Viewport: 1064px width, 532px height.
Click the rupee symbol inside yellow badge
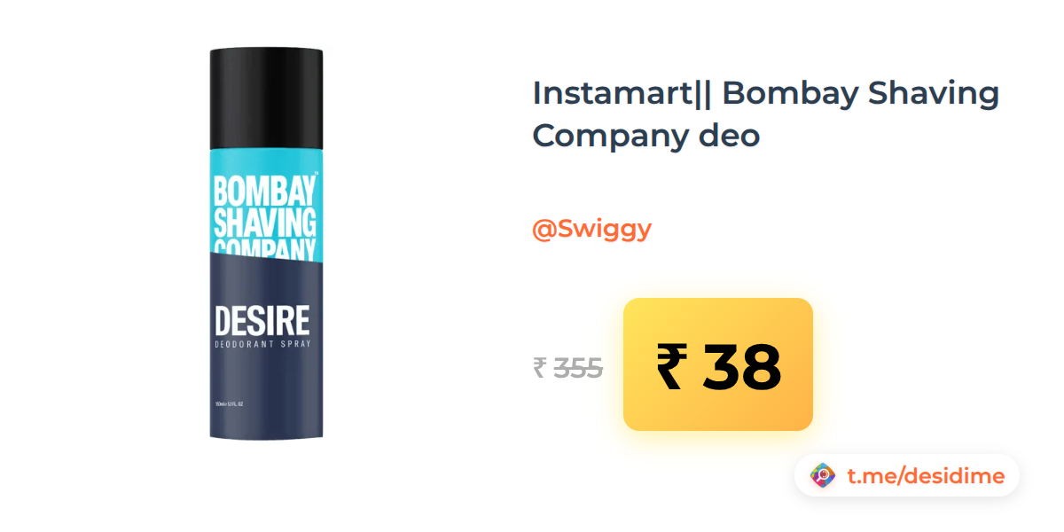670,366
